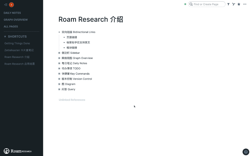The image size is (250, 156).
Task: Click the text 页面链接
Action: [72, 37]
